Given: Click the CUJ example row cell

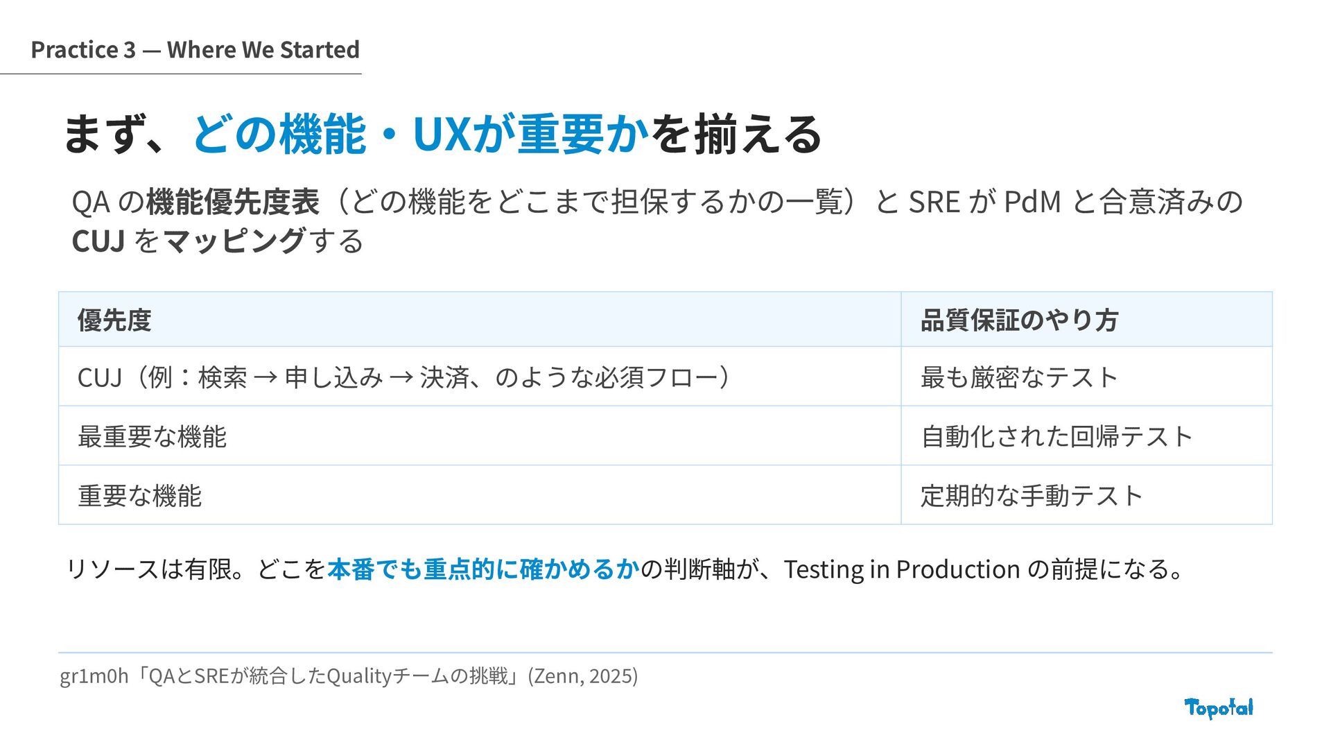Looking at the screenshot, I should point(480,377).
